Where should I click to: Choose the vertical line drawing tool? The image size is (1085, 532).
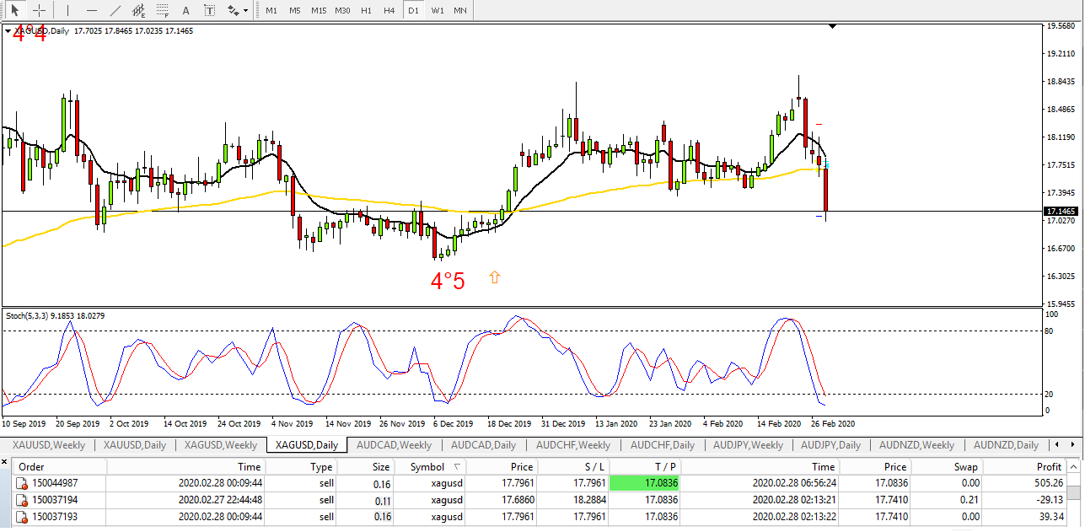(x=68, y=10)
